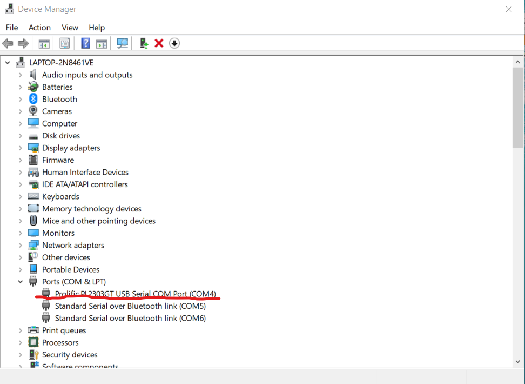
Task: Click the Update device driver toolbar icon
Action: [144, 43]
